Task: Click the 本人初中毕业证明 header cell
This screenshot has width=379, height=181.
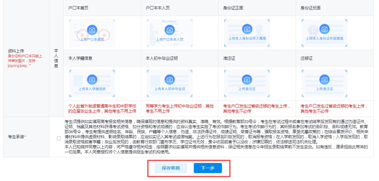Action: pos(180,58)
